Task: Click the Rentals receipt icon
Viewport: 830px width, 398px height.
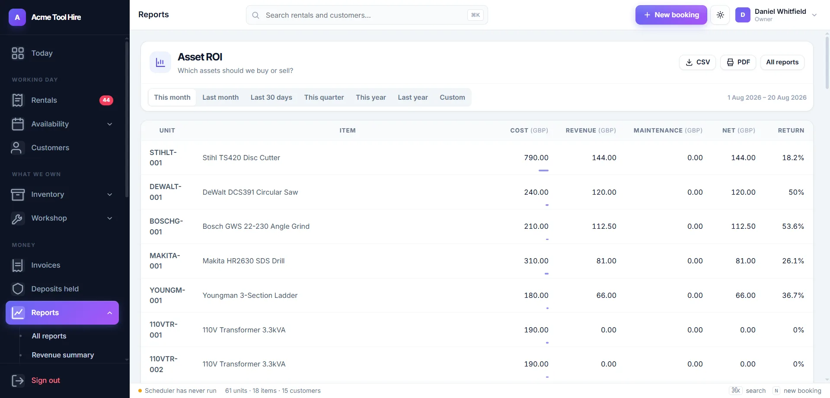Action: point(18,100)
